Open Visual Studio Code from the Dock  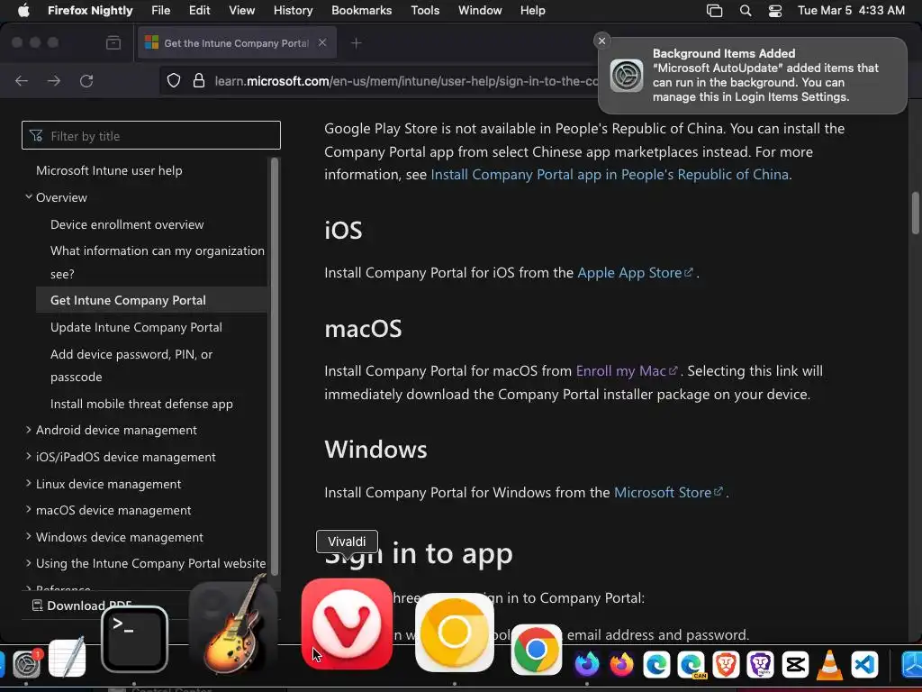point(864,664)
